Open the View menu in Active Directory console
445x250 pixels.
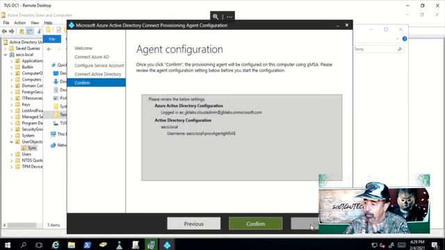pyautogui.click(x=35, y=23)
